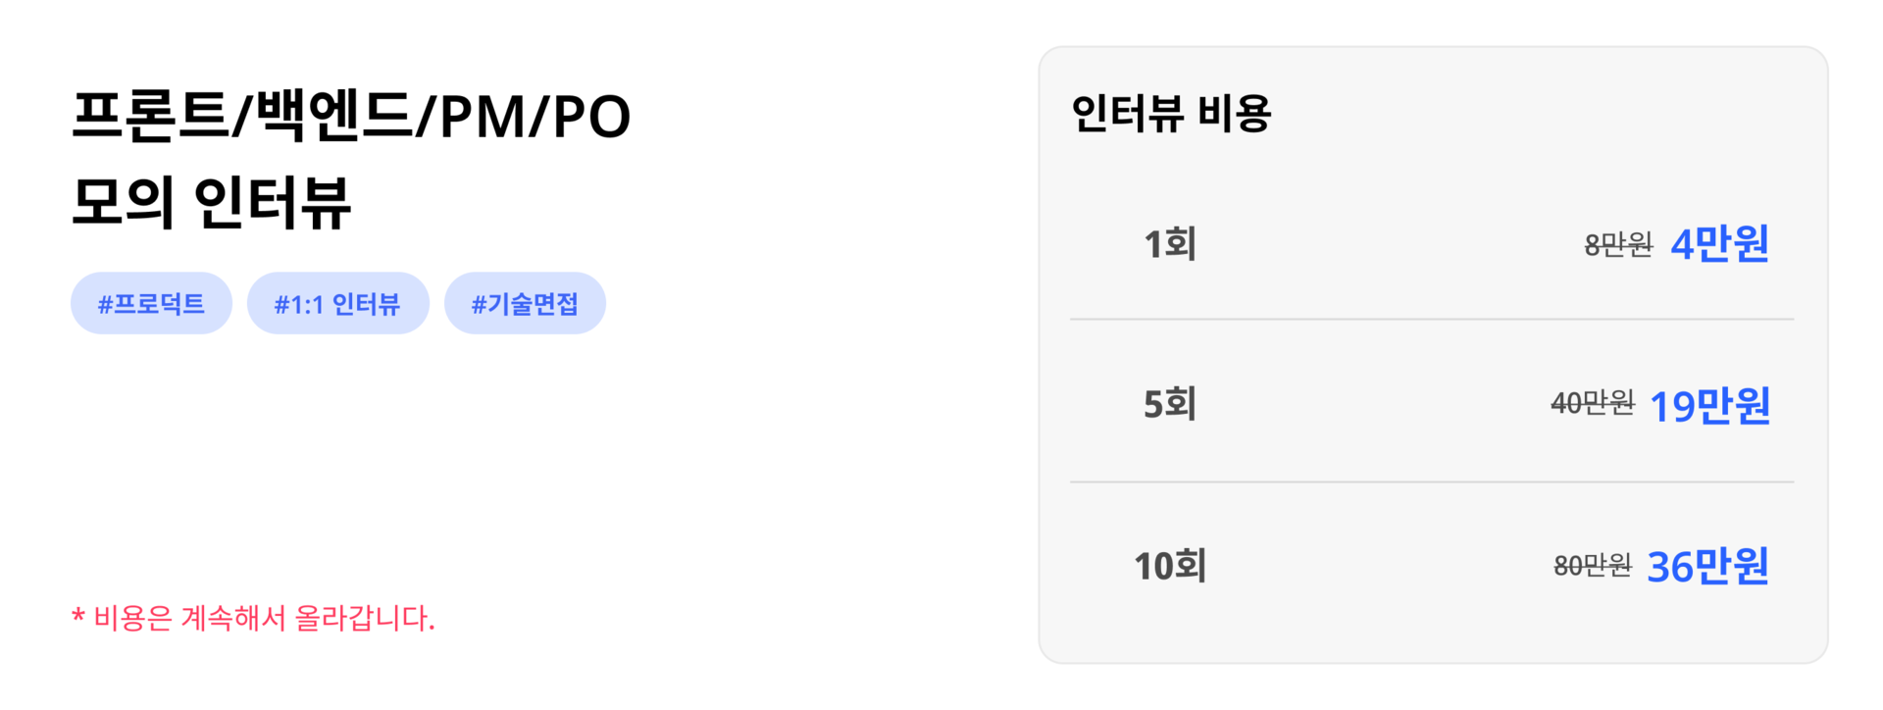
Task: Choose the 1회 pricing row label
Action: click(1170, 243)
